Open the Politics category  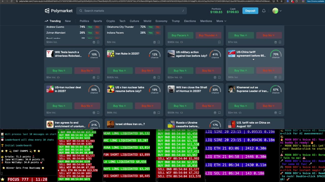pyautogui.click(x=84, y=21)
